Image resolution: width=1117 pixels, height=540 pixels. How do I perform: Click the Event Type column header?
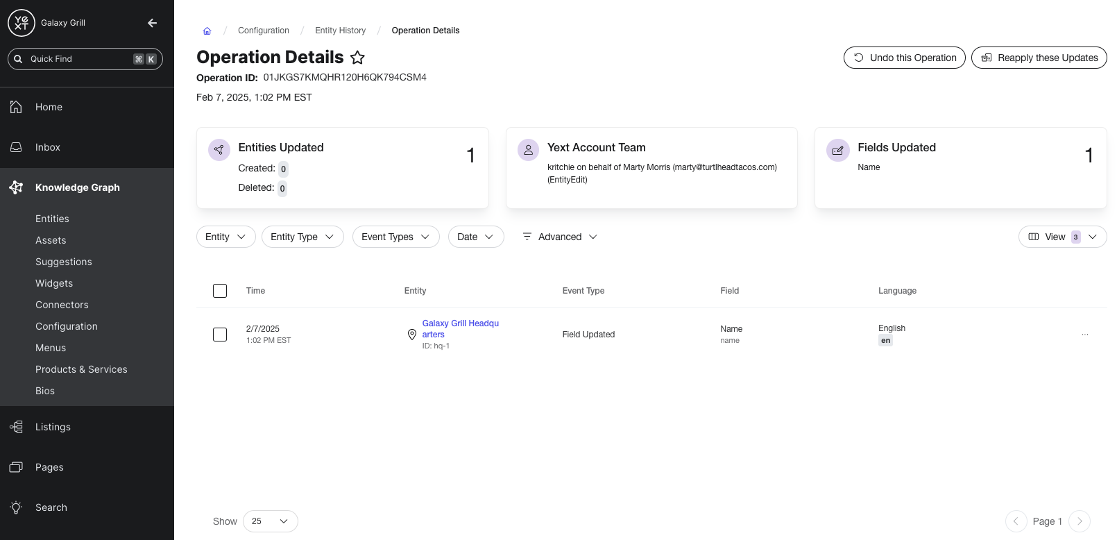(583, 291)
